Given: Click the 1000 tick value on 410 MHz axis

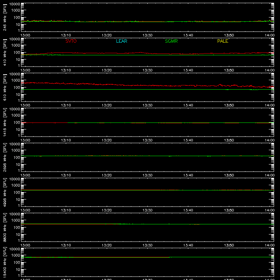Looking at the screenshot, I should [x=16, y=45].
